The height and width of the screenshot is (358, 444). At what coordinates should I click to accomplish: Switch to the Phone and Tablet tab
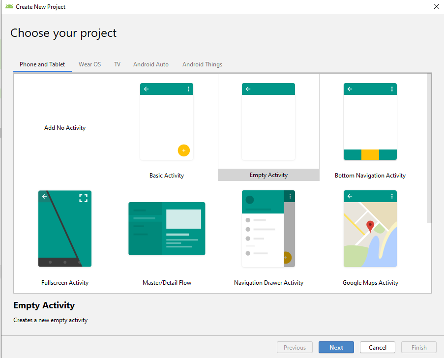(42, 64)
